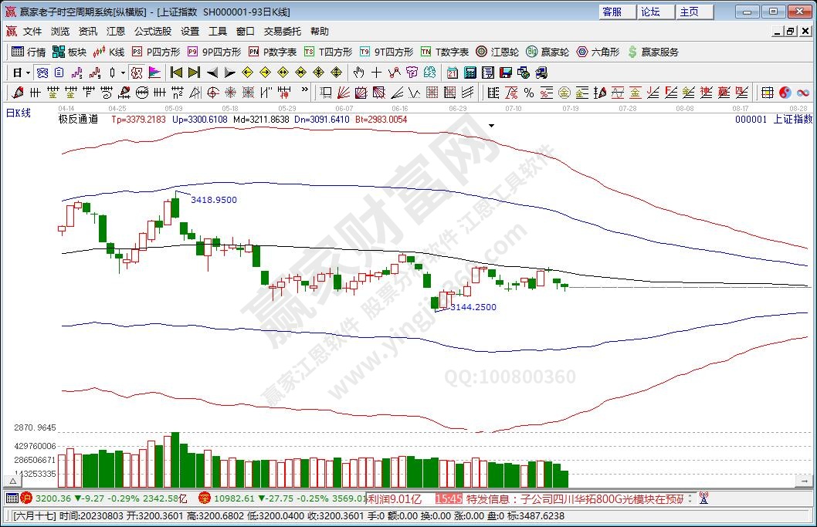Click the percent sign tool icon
Image resolution: width=817 pixels, height=527 pixels.
point(529,93)
